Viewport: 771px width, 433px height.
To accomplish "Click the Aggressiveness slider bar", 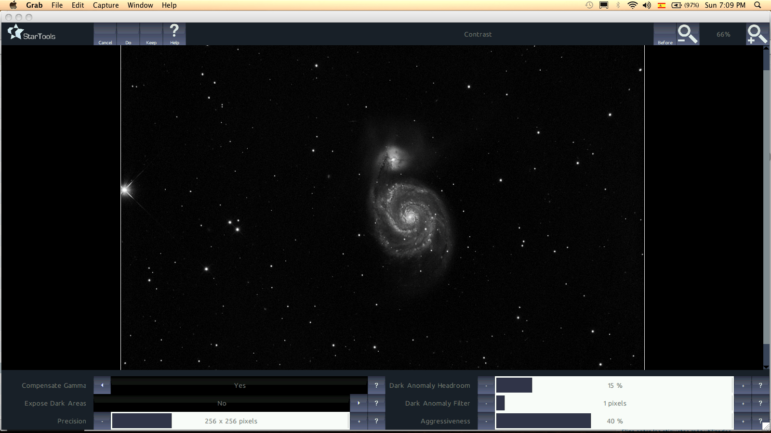I will click(614, 421).
